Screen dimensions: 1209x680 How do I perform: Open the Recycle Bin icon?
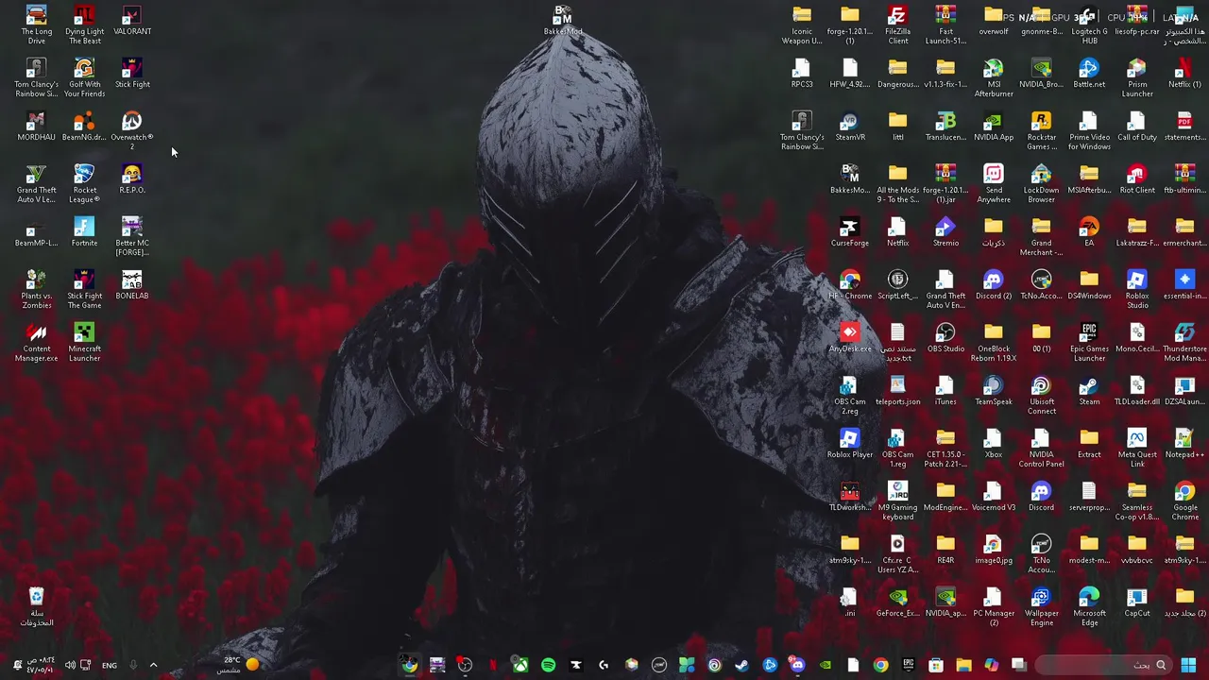click(x=36, y=606)
